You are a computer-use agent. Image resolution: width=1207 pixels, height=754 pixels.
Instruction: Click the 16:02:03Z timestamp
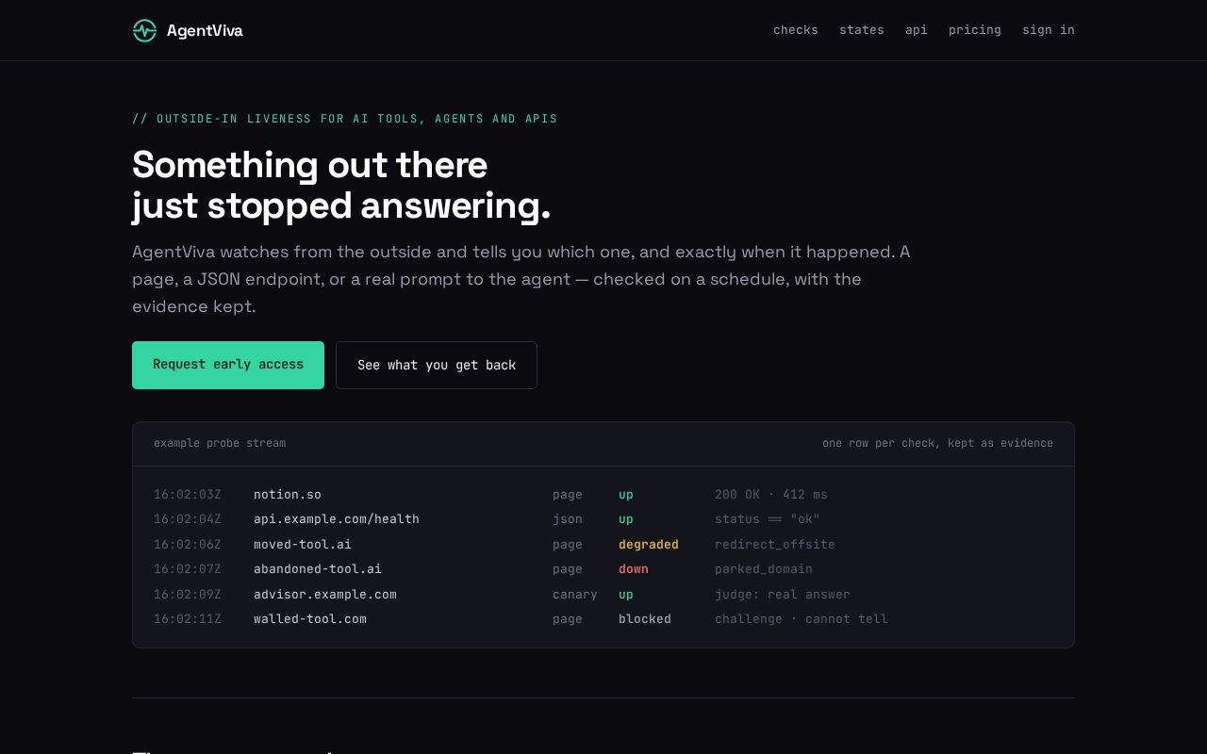(188, 495)
